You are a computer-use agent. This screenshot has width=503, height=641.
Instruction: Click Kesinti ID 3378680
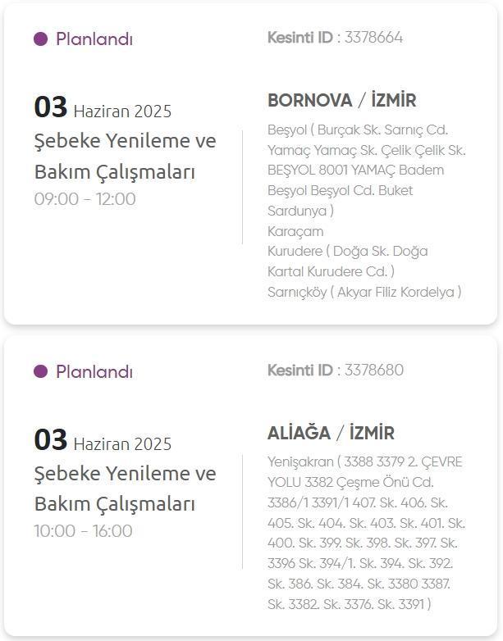(x=336, y=370)
